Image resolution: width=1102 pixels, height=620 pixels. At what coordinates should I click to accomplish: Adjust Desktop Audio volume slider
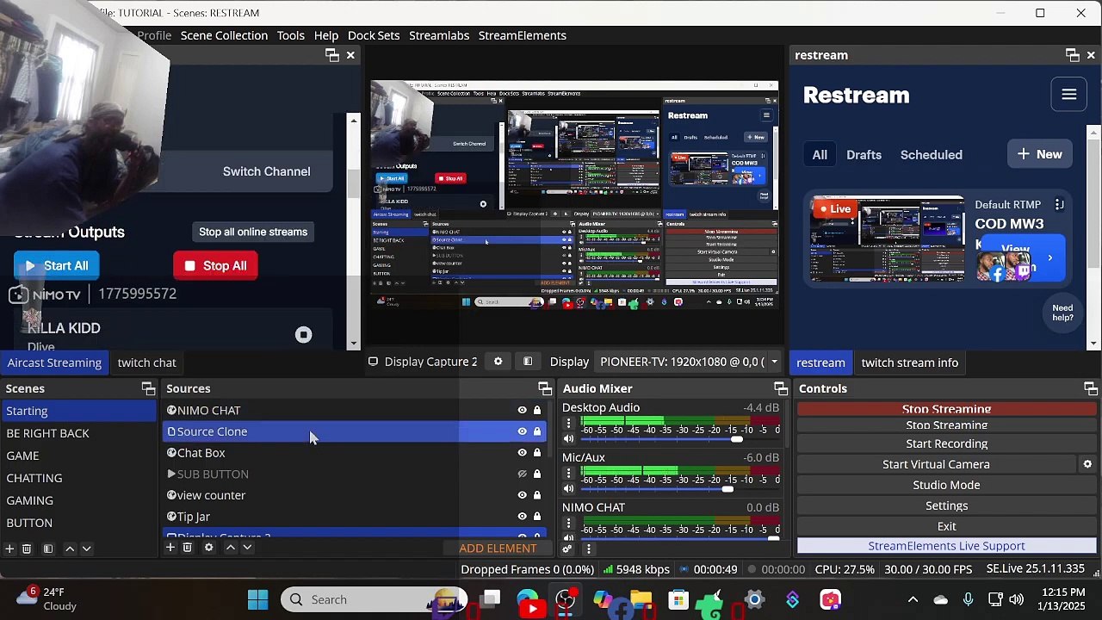point(736,439)
